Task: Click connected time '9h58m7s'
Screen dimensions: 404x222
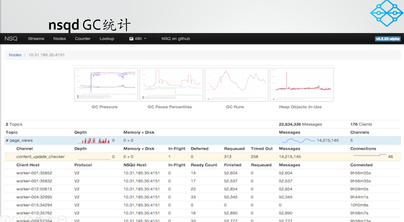Action: [359, 213]
